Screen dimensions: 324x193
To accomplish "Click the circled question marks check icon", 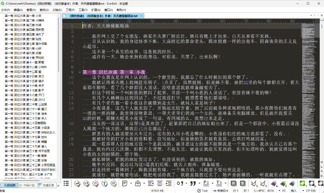I will point(96,183).
